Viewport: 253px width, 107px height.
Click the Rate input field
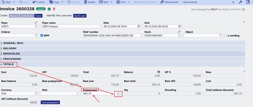(60, 93)
